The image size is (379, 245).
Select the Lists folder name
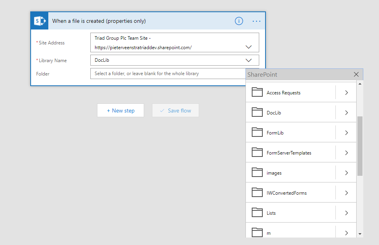[271, 213]
